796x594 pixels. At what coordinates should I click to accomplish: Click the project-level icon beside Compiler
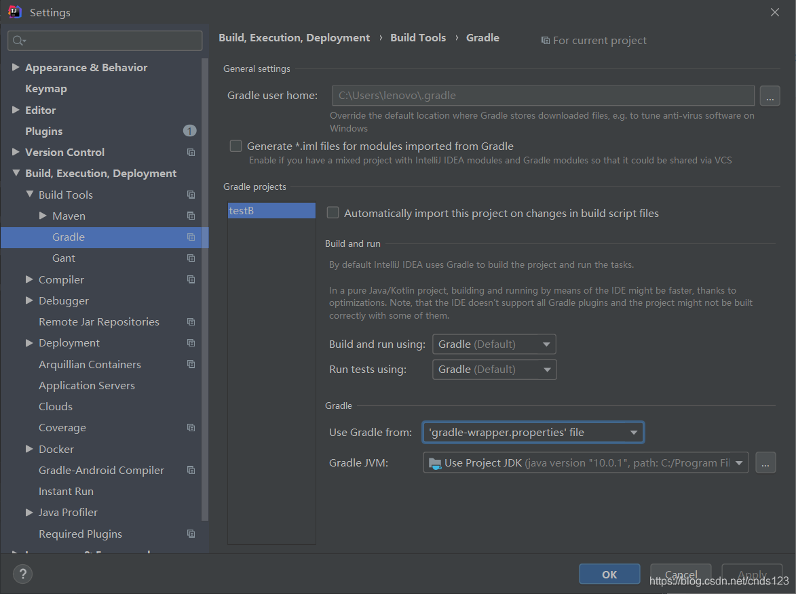tap(191, 279)
